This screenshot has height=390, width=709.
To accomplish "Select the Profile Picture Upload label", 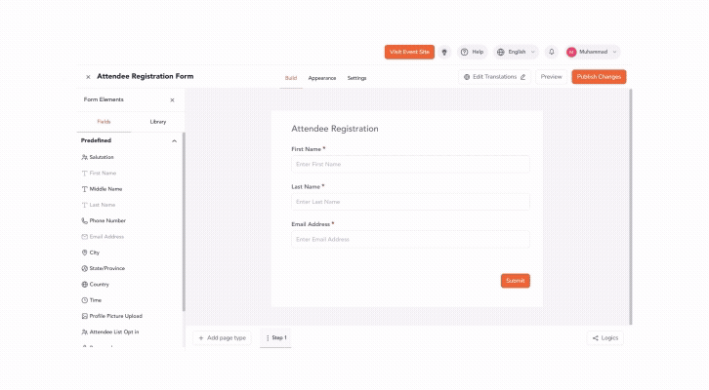I will tap(116, 316).
